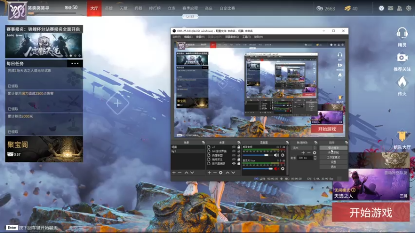Toggle visibility of the 英雄联盟 source
This screenshot has height=233, width=415.
coord(234,155)
